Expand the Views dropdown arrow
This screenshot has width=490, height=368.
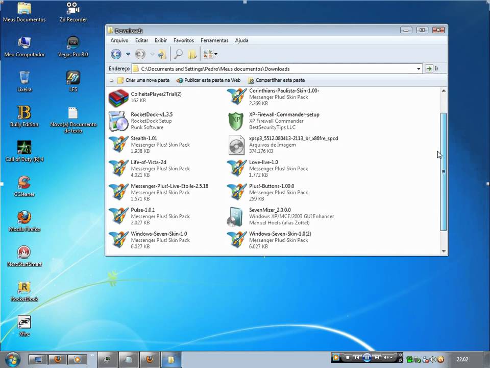pyautogui.click(x=216, y=54)
